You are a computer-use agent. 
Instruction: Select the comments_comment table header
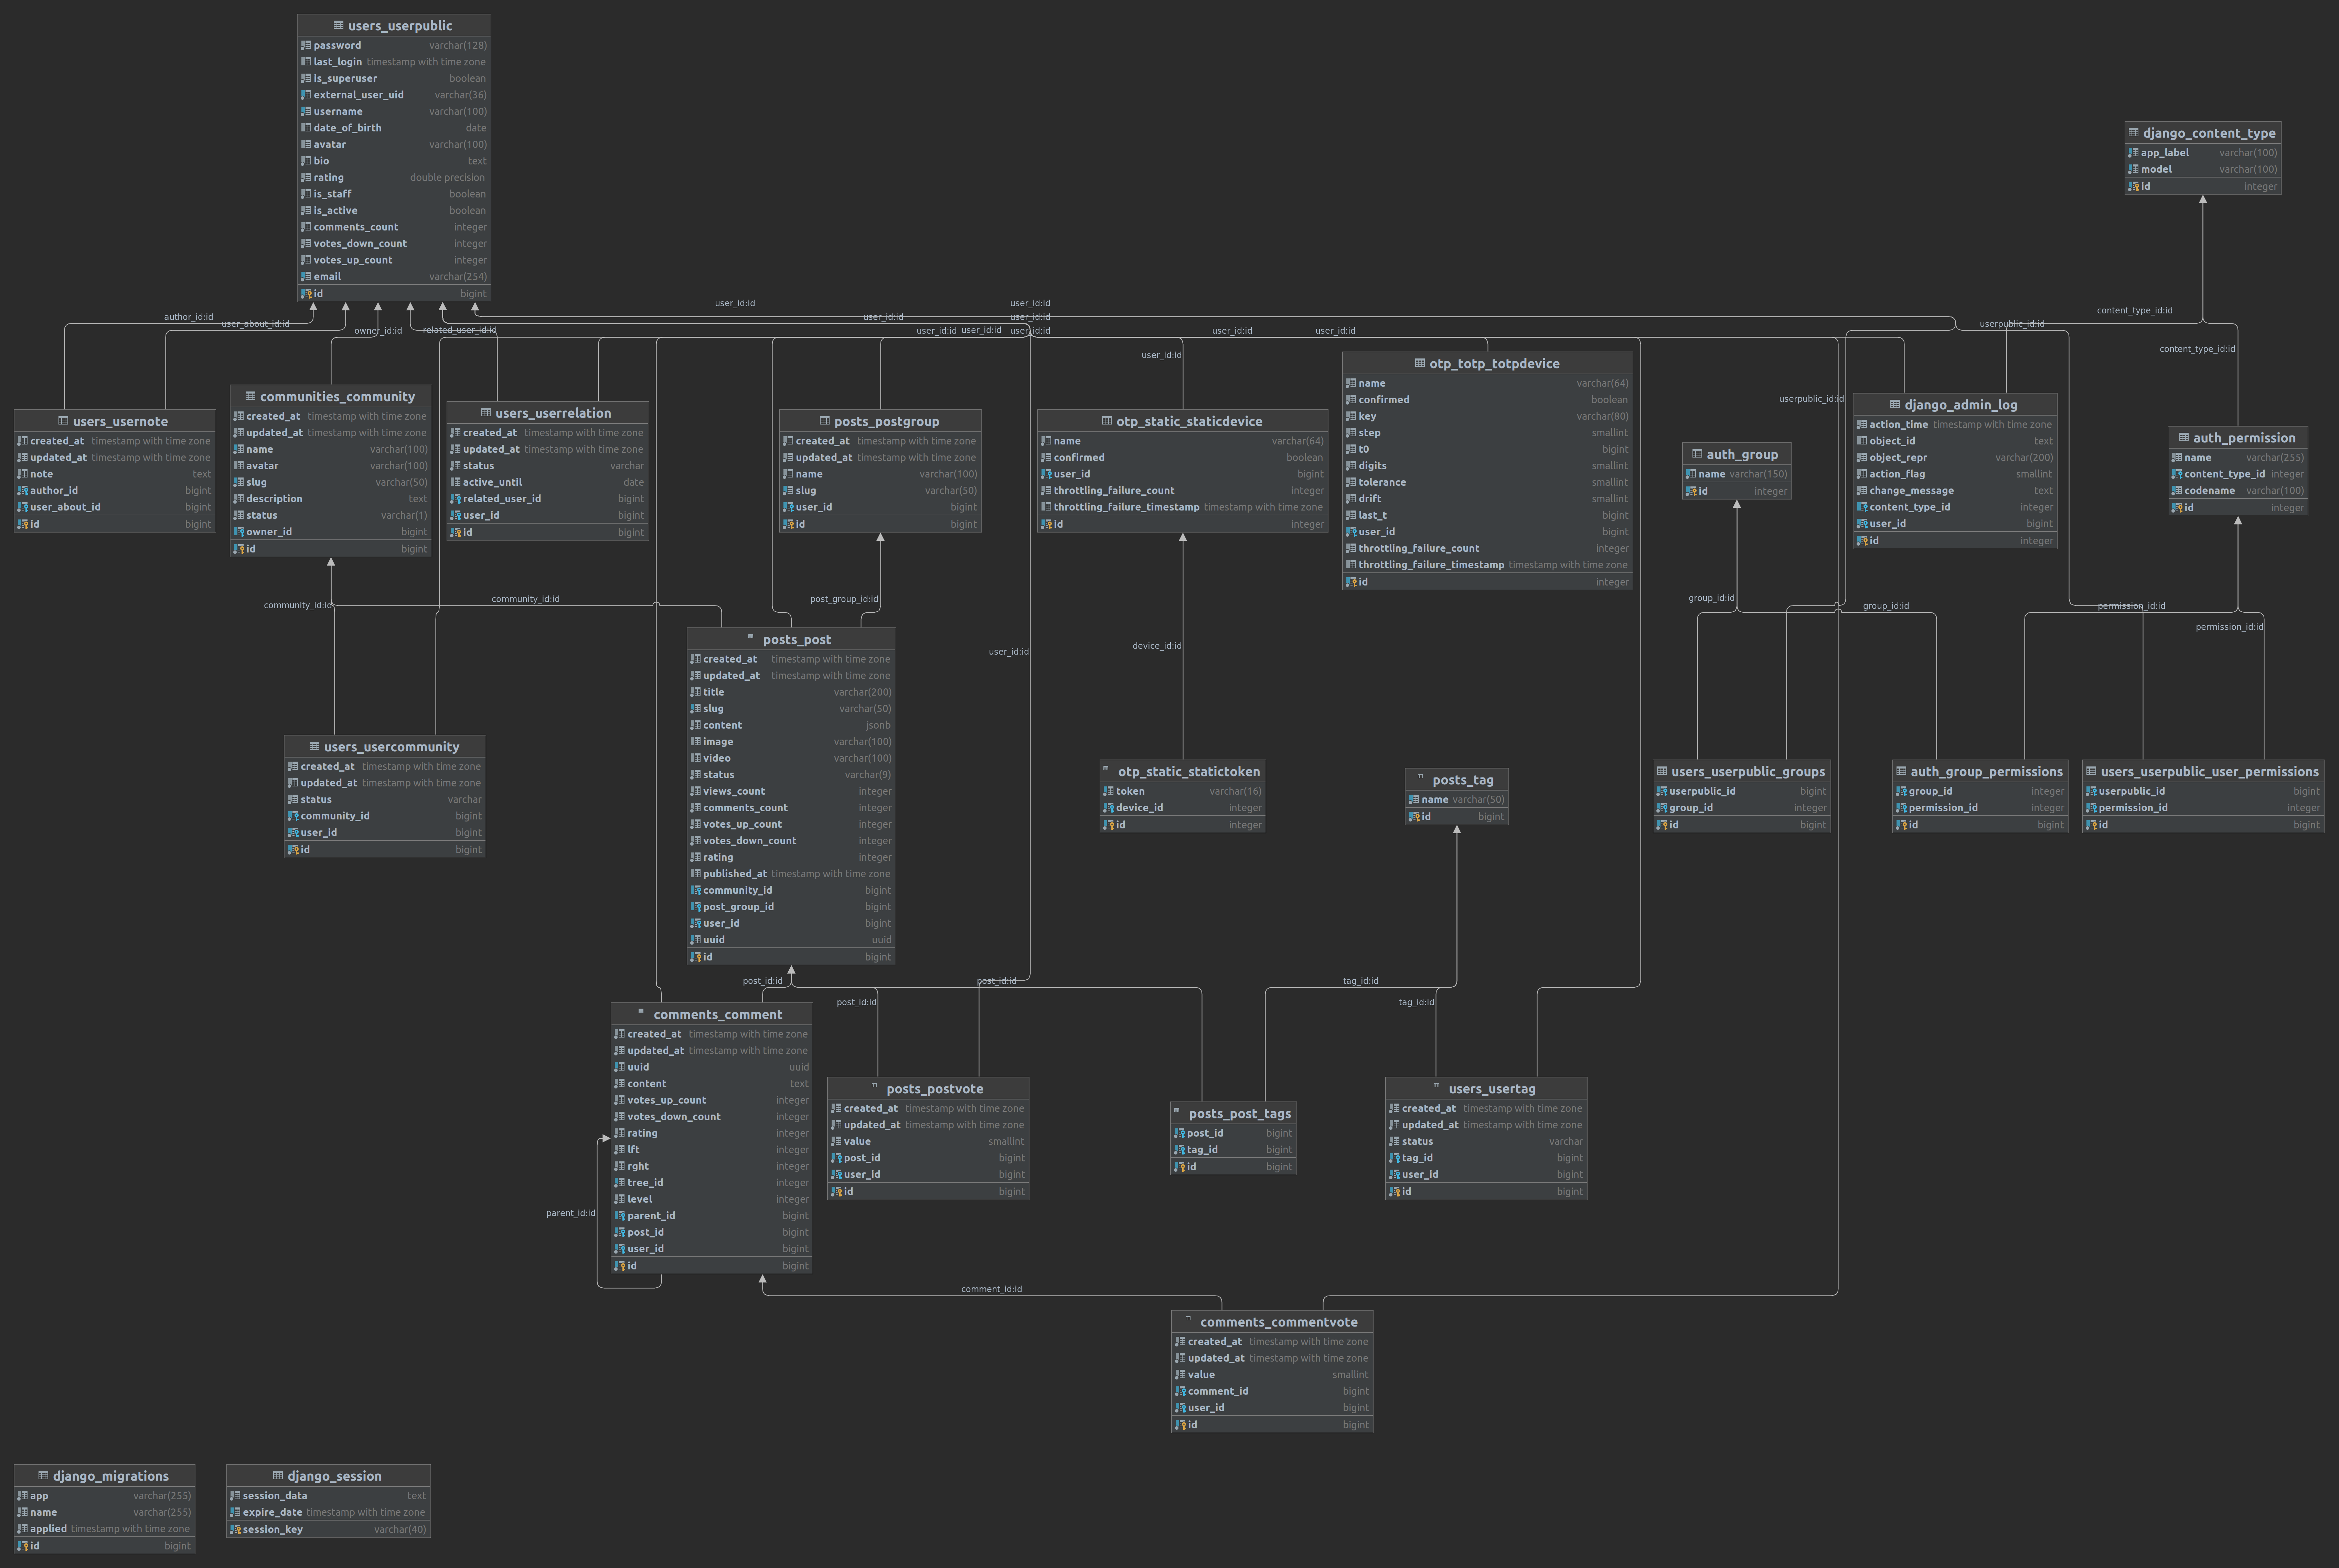(712, 1014)
